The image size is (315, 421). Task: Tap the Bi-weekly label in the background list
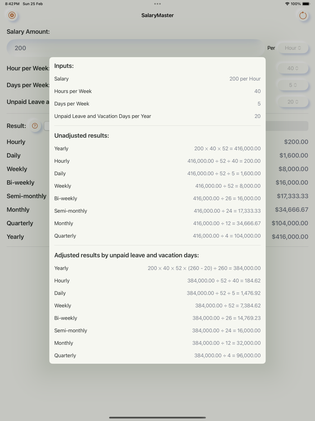[20, 183]
